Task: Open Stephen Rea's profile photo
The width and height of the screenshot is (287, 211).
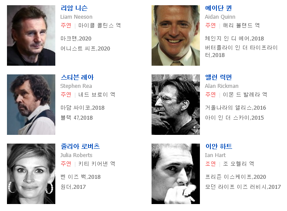Action: pos(31,104)
